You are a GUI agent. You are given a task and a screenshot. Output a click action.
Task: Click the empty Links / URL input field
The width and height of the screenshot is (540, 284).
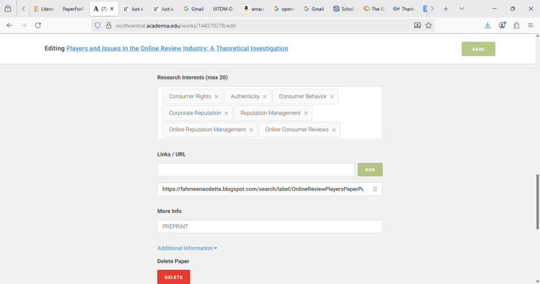pyautogui.click(x=255, y=170)
